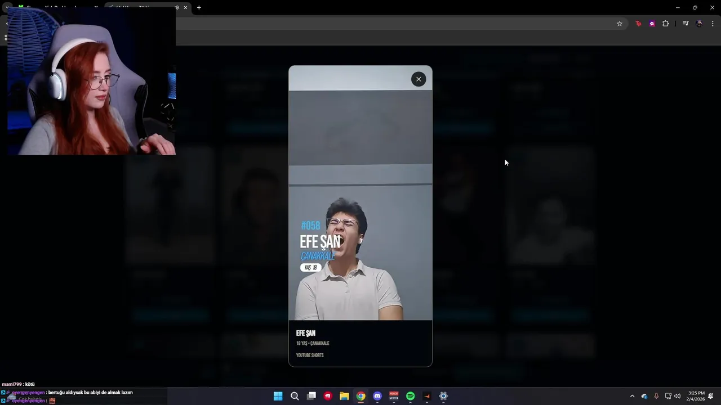The height and width of the screenshot is (405, 721).
Task: Open a new browser tab
Action: 199,7
